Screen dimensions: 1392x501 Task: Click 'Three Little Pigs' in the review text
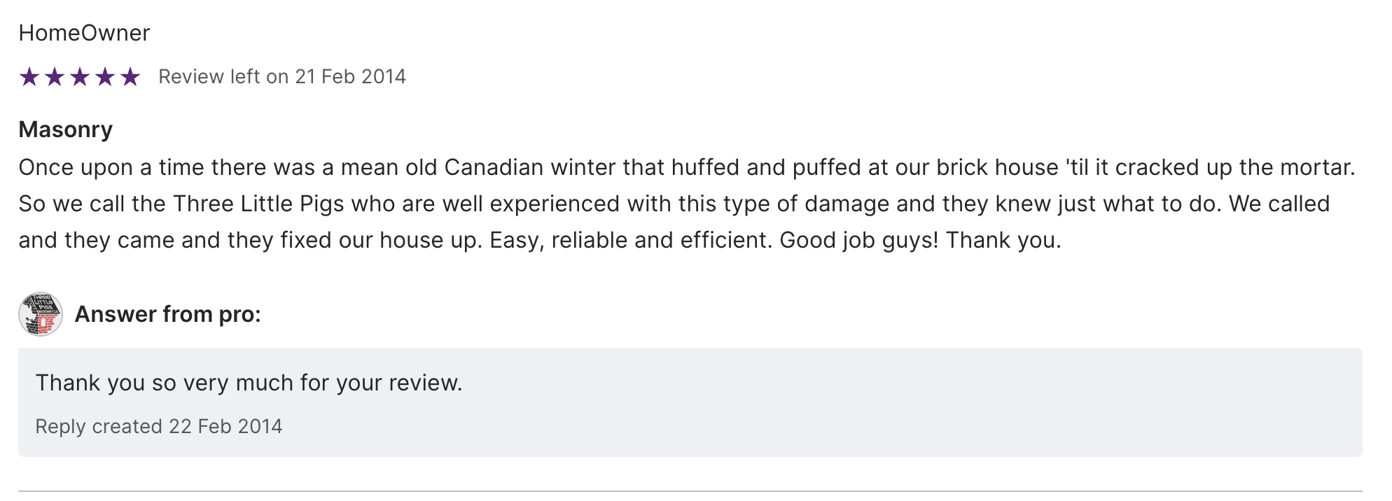click(258, 204)
